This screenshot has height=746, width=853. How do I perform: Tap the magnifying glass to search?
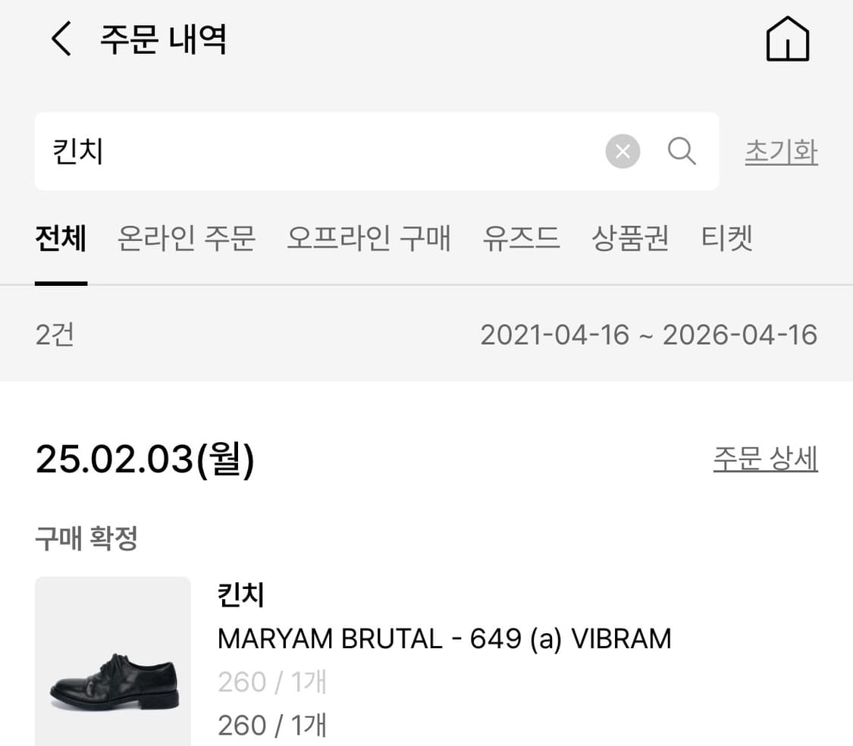[x=682, y=151]
